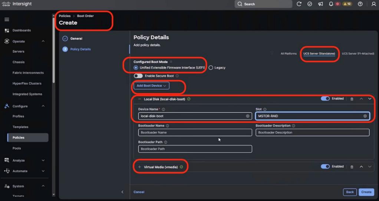
Task: Click the Back button
Action: pyautogui.click(x=350, y=192)
